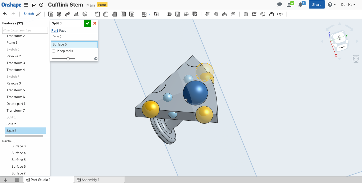Accept Split 3 with green checkmark
Viewport: 362px width, 183px height.
(87, 23)
